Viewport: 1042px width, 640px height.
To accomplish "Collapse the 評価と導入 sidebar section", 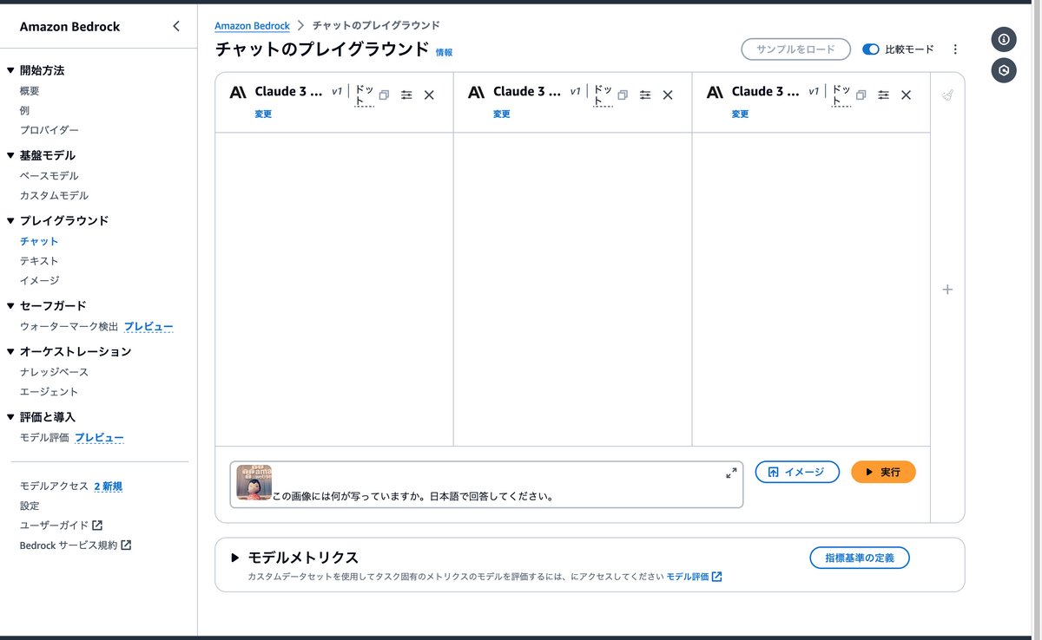I will (x=10, y=418).
